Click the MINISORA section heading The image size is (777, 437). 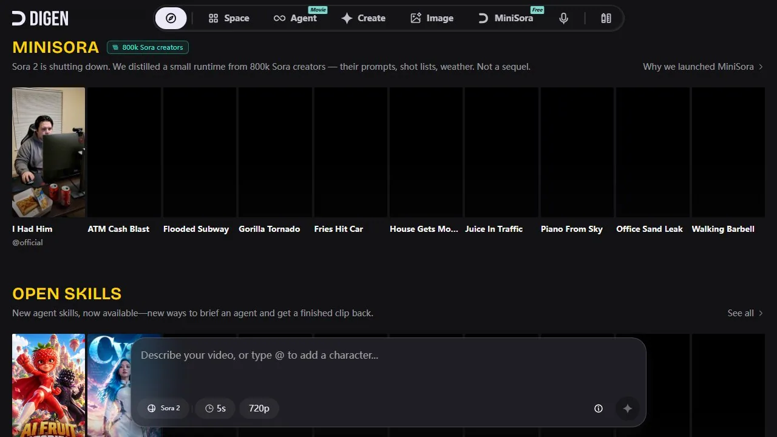click(56, 47)
